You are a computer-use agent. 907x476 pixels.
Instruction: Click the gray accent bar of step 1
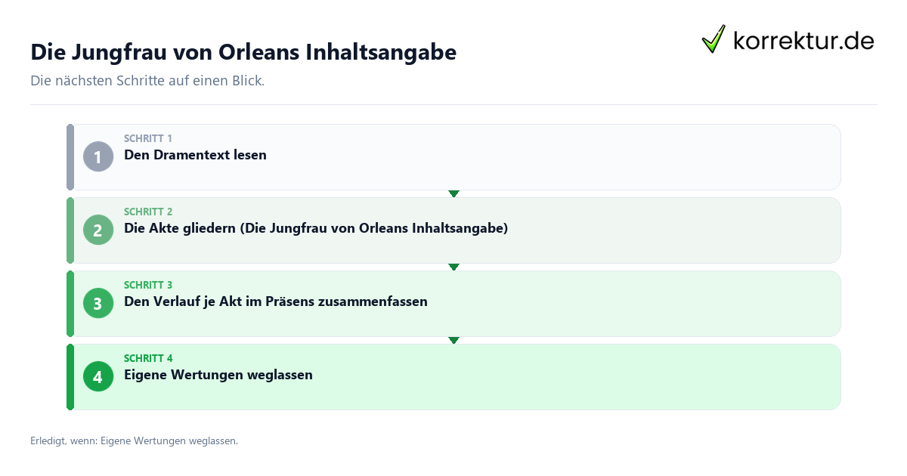70,157
